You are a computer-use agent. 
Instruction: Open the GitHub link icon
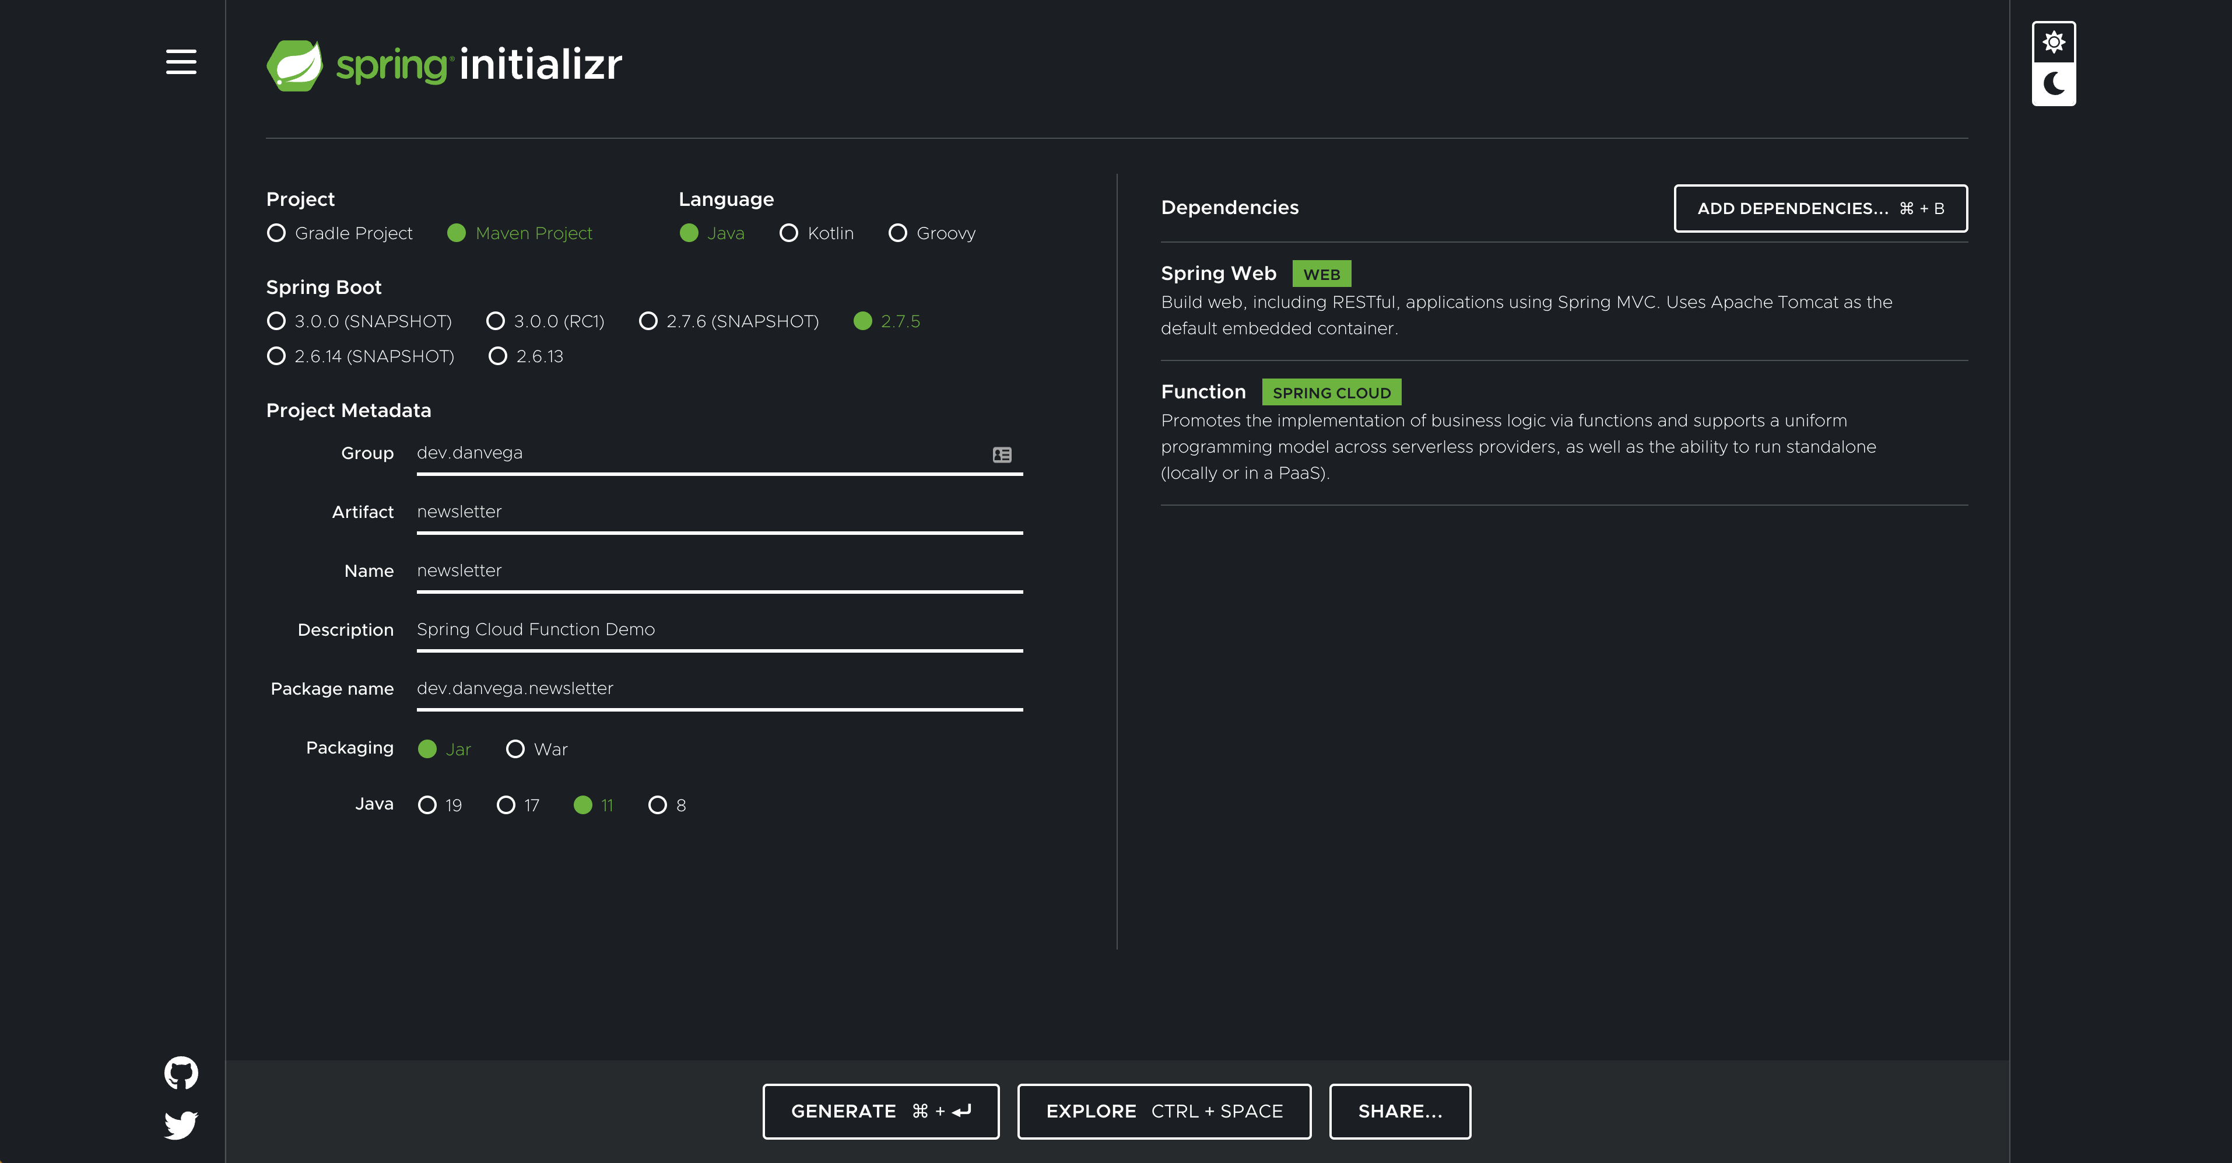point(181,1073)
